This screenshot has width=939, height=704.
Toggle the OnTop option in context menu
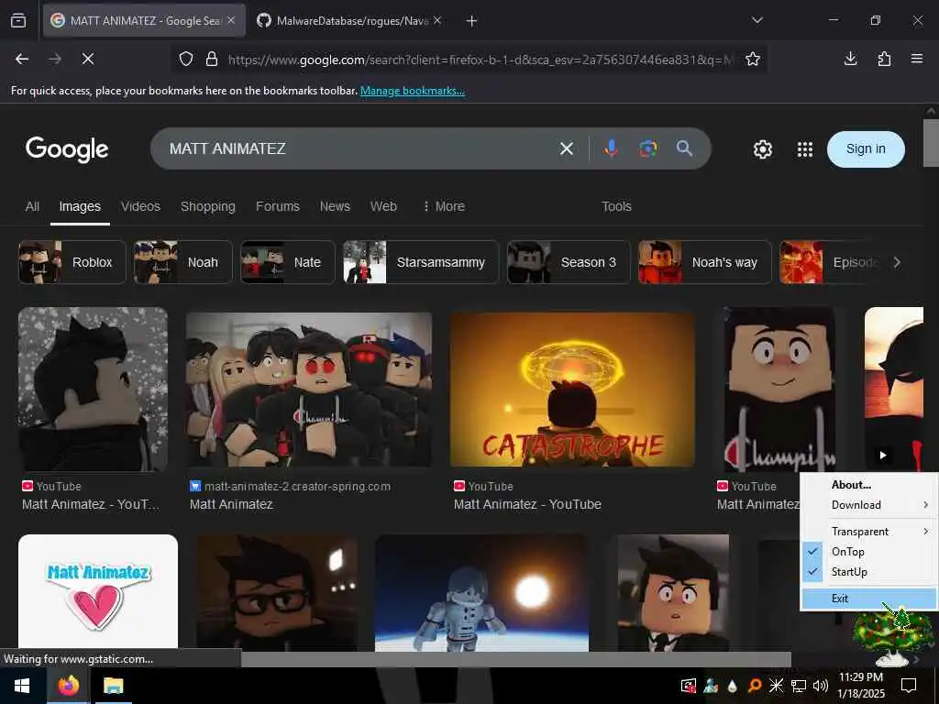pyautogui.click(x=869, y=552)
